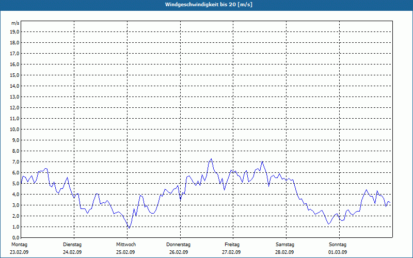
Task: Click the 9,0 axis value
Action: 15,140
